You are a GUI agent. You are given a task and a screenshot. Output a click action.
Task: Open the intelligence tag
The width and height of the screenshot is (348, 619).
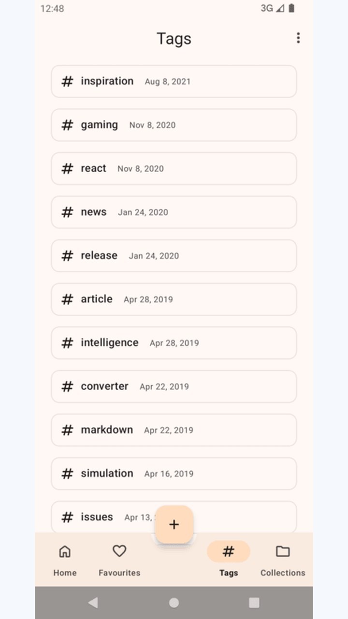174,342
